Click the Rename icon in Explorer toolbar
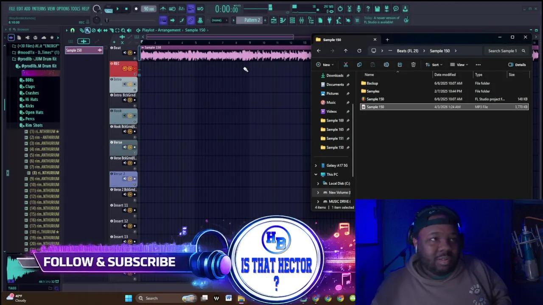The image size is (543, 305). pos(386,65)
